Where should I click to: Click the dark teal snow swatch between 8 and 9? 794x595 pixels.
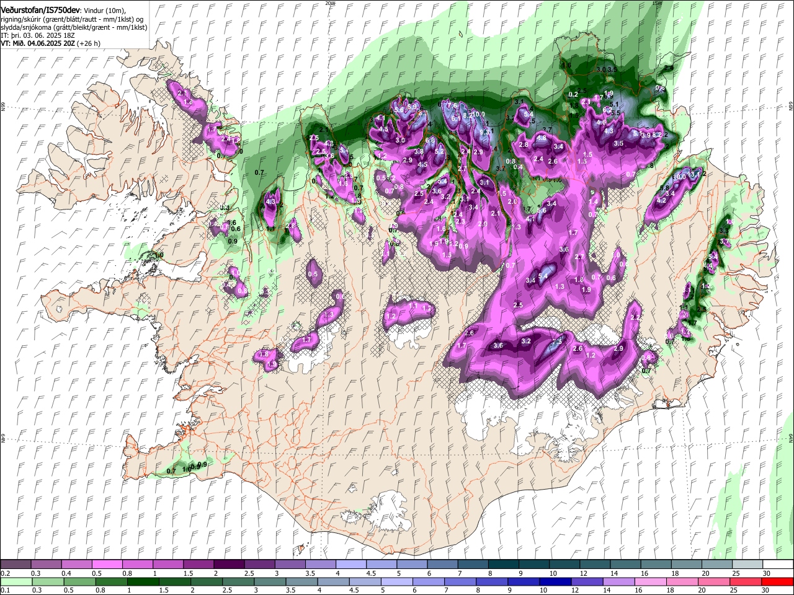tap(503, 565)
